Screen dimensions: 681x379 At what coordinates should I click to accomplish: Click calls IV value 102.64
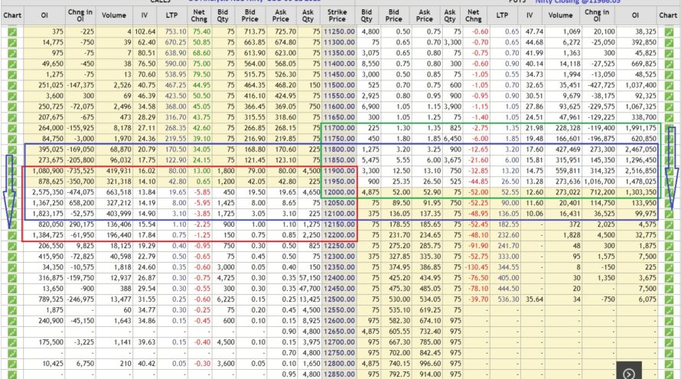coord(145,31)
